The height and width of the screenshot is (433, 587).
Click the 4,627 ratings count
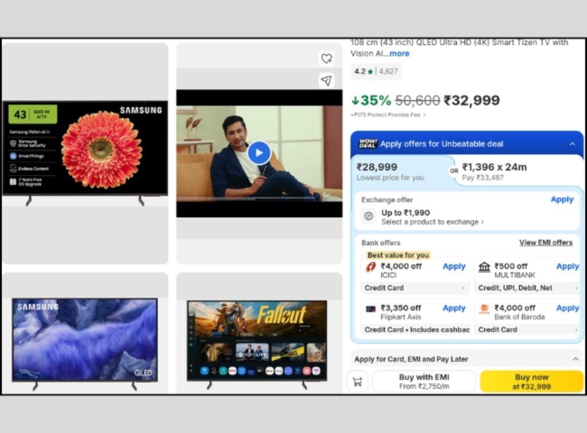pos(388,72)
